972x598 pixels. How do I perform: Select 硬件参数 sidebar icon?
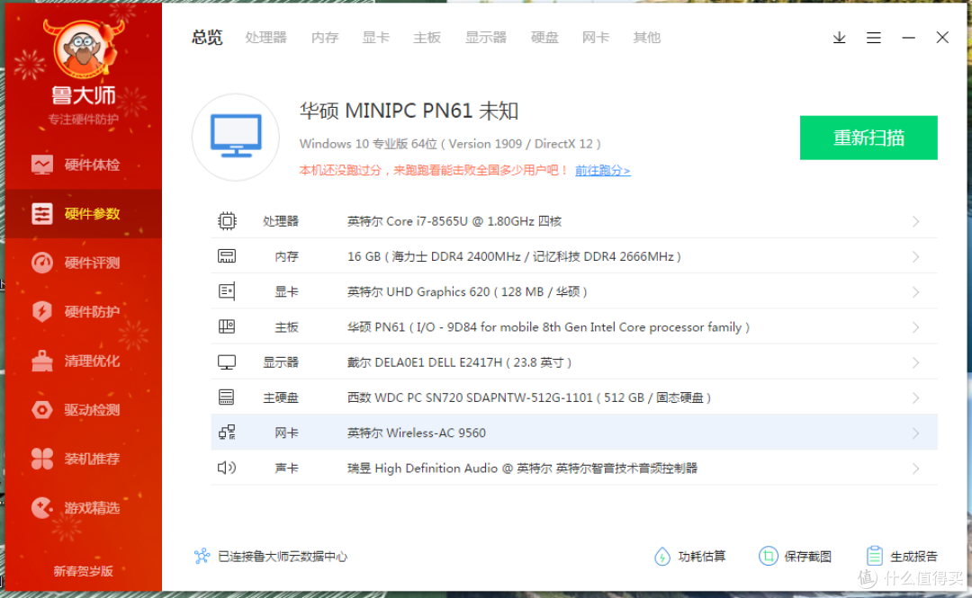42,214
